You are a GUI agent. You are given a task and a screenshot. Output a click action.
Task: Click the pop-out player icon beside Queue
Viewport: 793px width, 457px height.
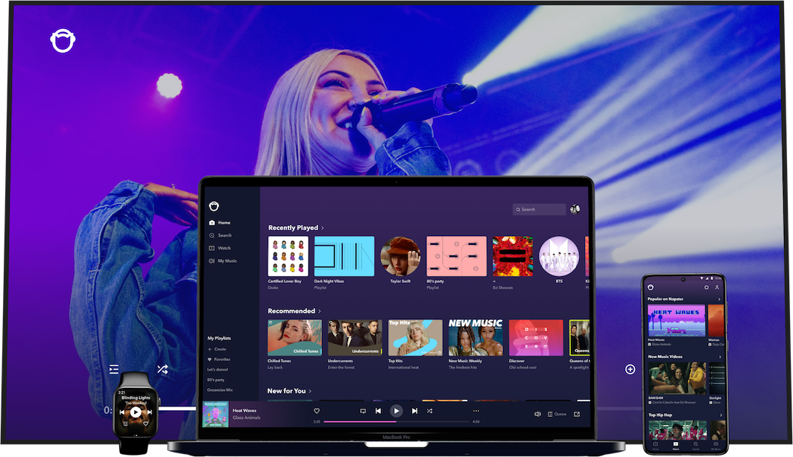[577, 414]
